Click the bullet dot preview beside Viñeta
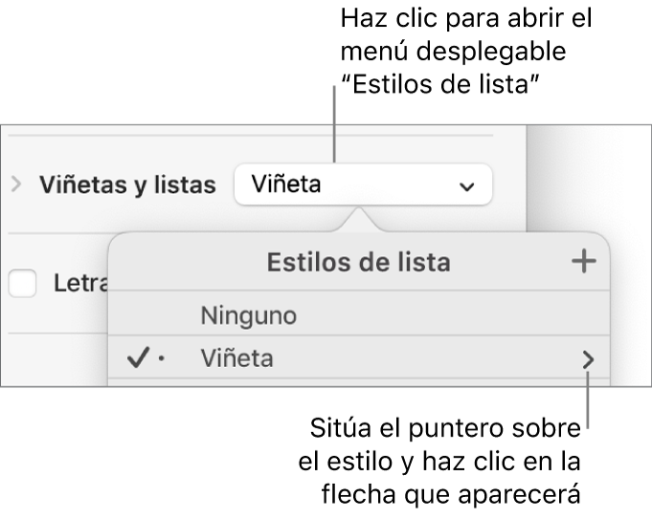Screen dimensions: 652x519 [161, 359]
